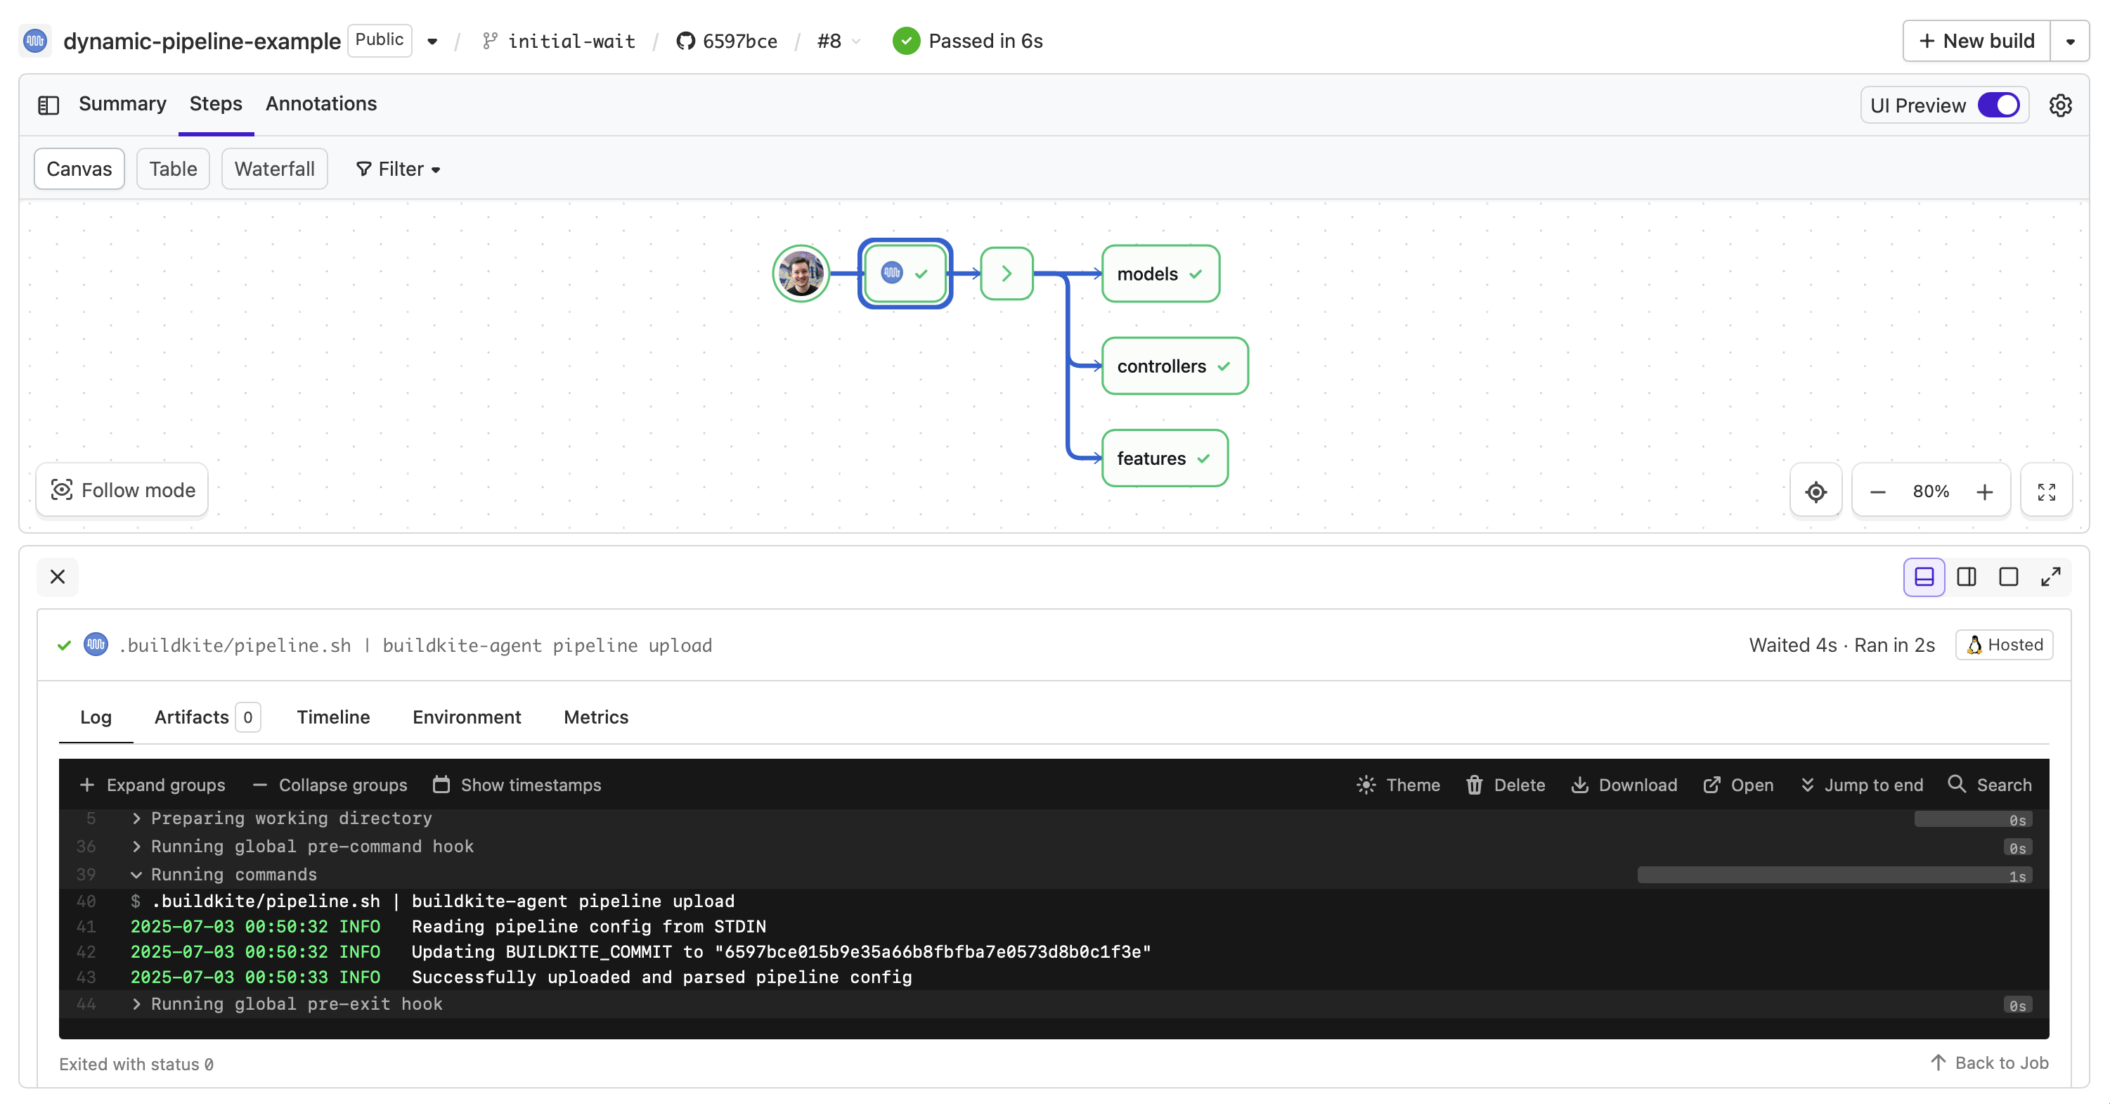This screenshot has height=1104, width=2110.
Task: Open the settings gear icon
Action: (x=2060, y=105)
